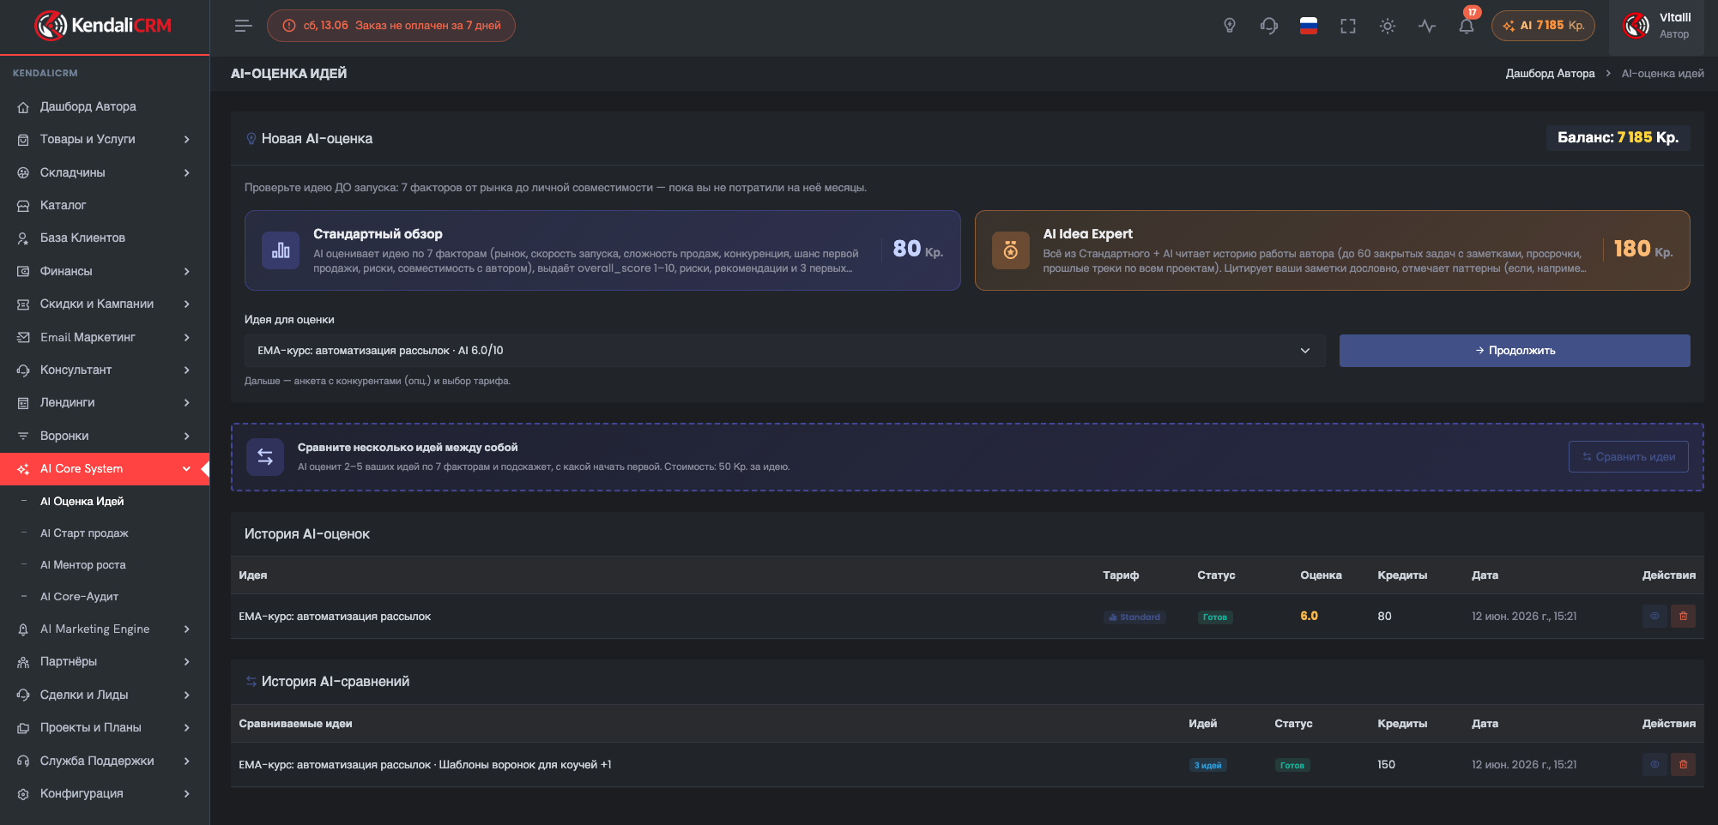Expand Лендинги sidebar section
Image resolution: width=1718 pixels, height=825 pixels.
[105, 402]
